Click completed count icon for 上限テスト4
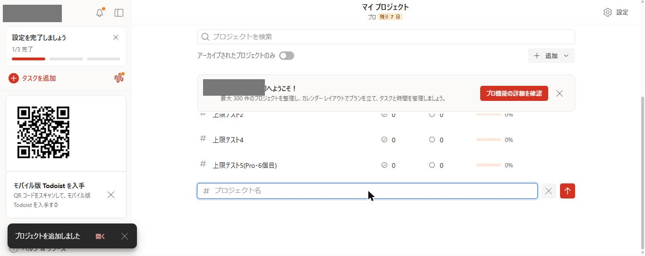The image size is (645, 256). 384,140
